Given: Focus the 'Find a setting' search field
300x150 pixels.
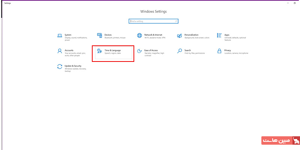Looking at the screenshot, I should (151, 21).
